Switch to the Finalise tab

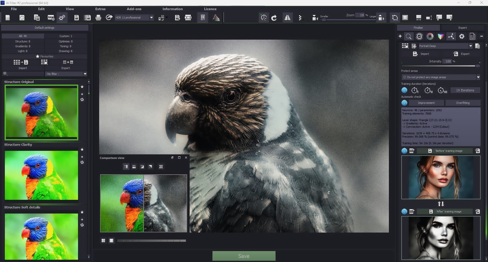tap(418, 27)
